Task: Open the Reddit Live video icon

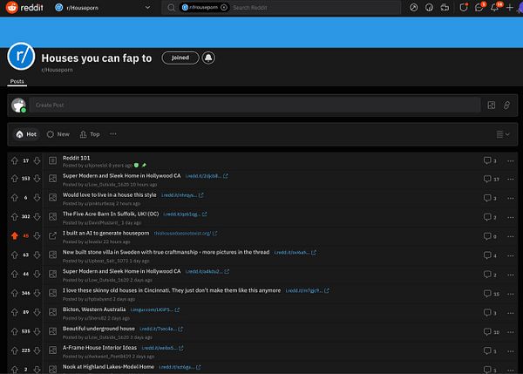Action: [445, 7]
